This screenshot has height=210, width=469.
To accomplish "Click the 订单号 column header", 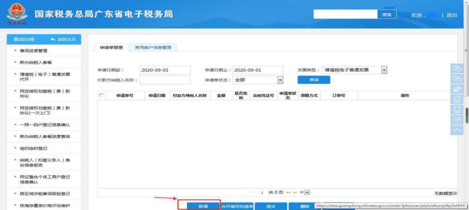I will point(339,96).
